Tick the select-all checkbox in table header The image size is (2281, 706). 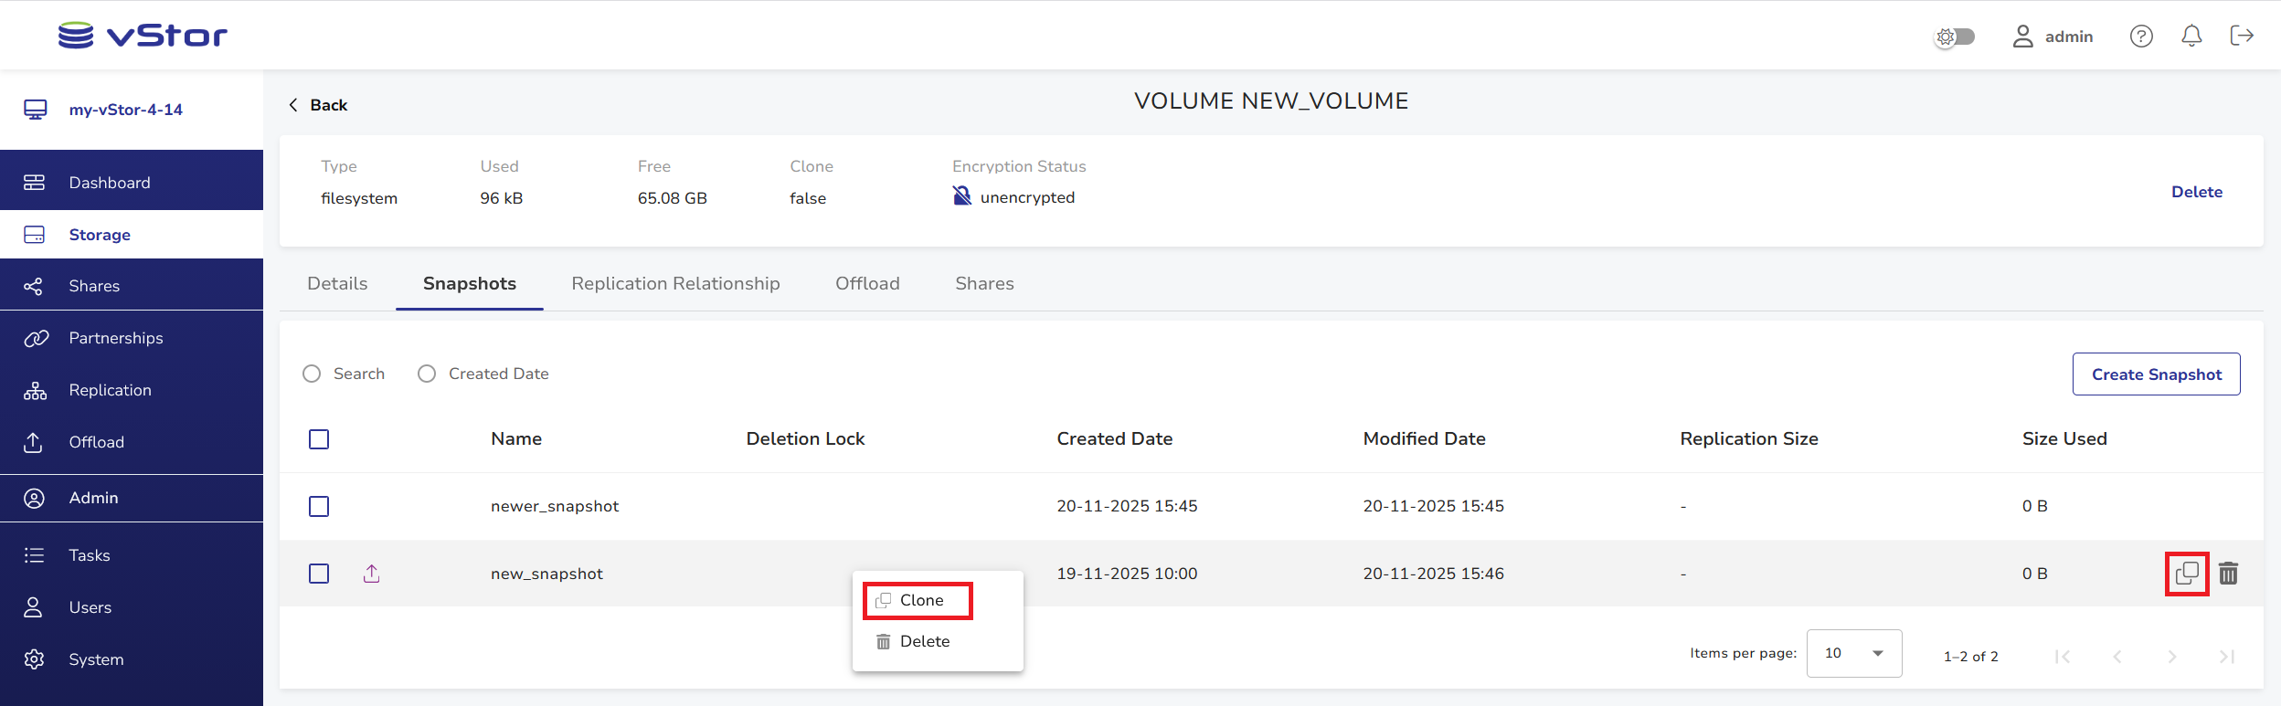[x=319, y=439]
